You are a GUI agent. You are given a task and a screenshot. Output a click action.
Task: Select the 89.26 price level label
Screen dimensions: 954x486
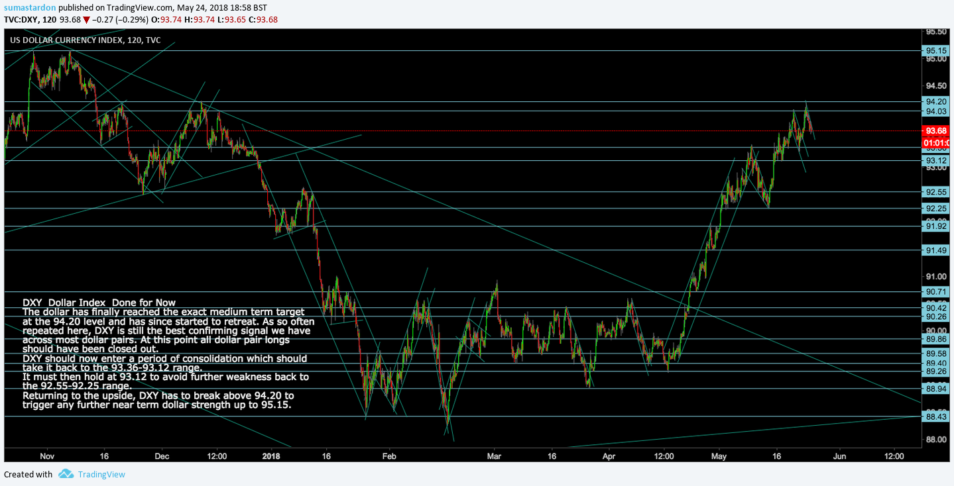point(936,371)
